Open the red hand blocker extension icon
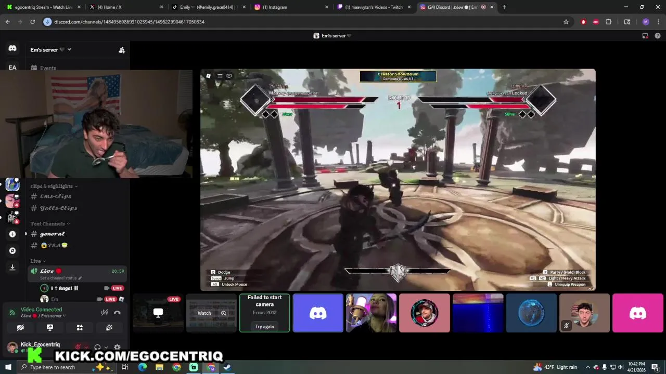 tap(583, 22)
